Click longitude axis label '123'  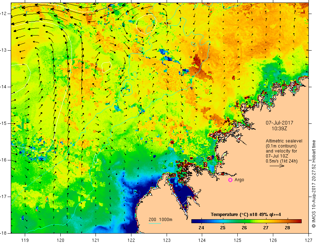point(167,240)
